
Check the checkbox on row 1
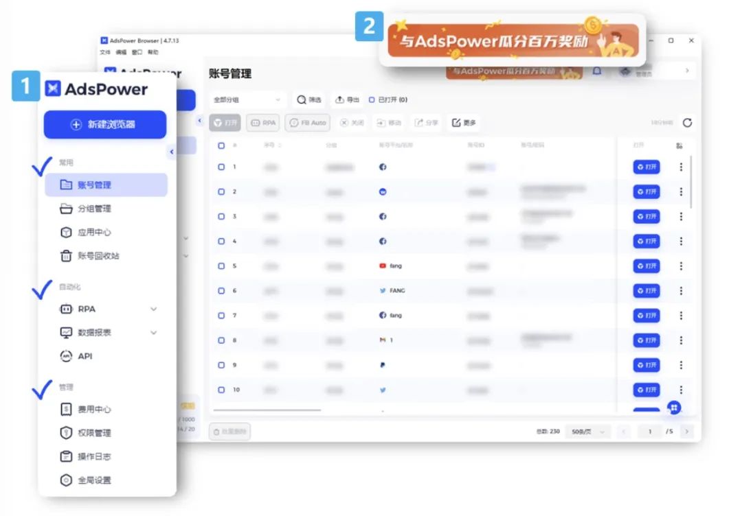pyautogui.click(x=221, y=167)
